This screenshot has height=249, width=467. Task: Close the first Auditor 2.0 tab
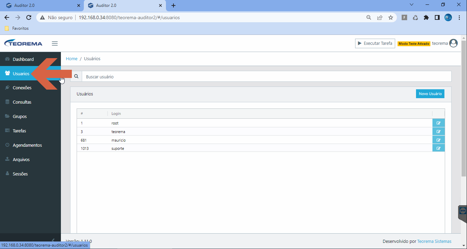(79, 5)
